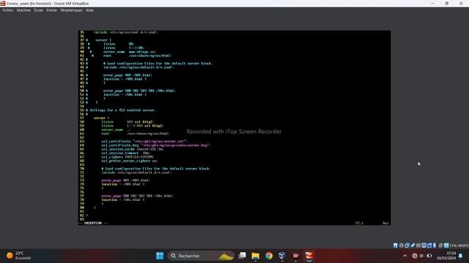The image size is (469, 263).
Task: Open the Fichier menu
Action: pos(8,10)
